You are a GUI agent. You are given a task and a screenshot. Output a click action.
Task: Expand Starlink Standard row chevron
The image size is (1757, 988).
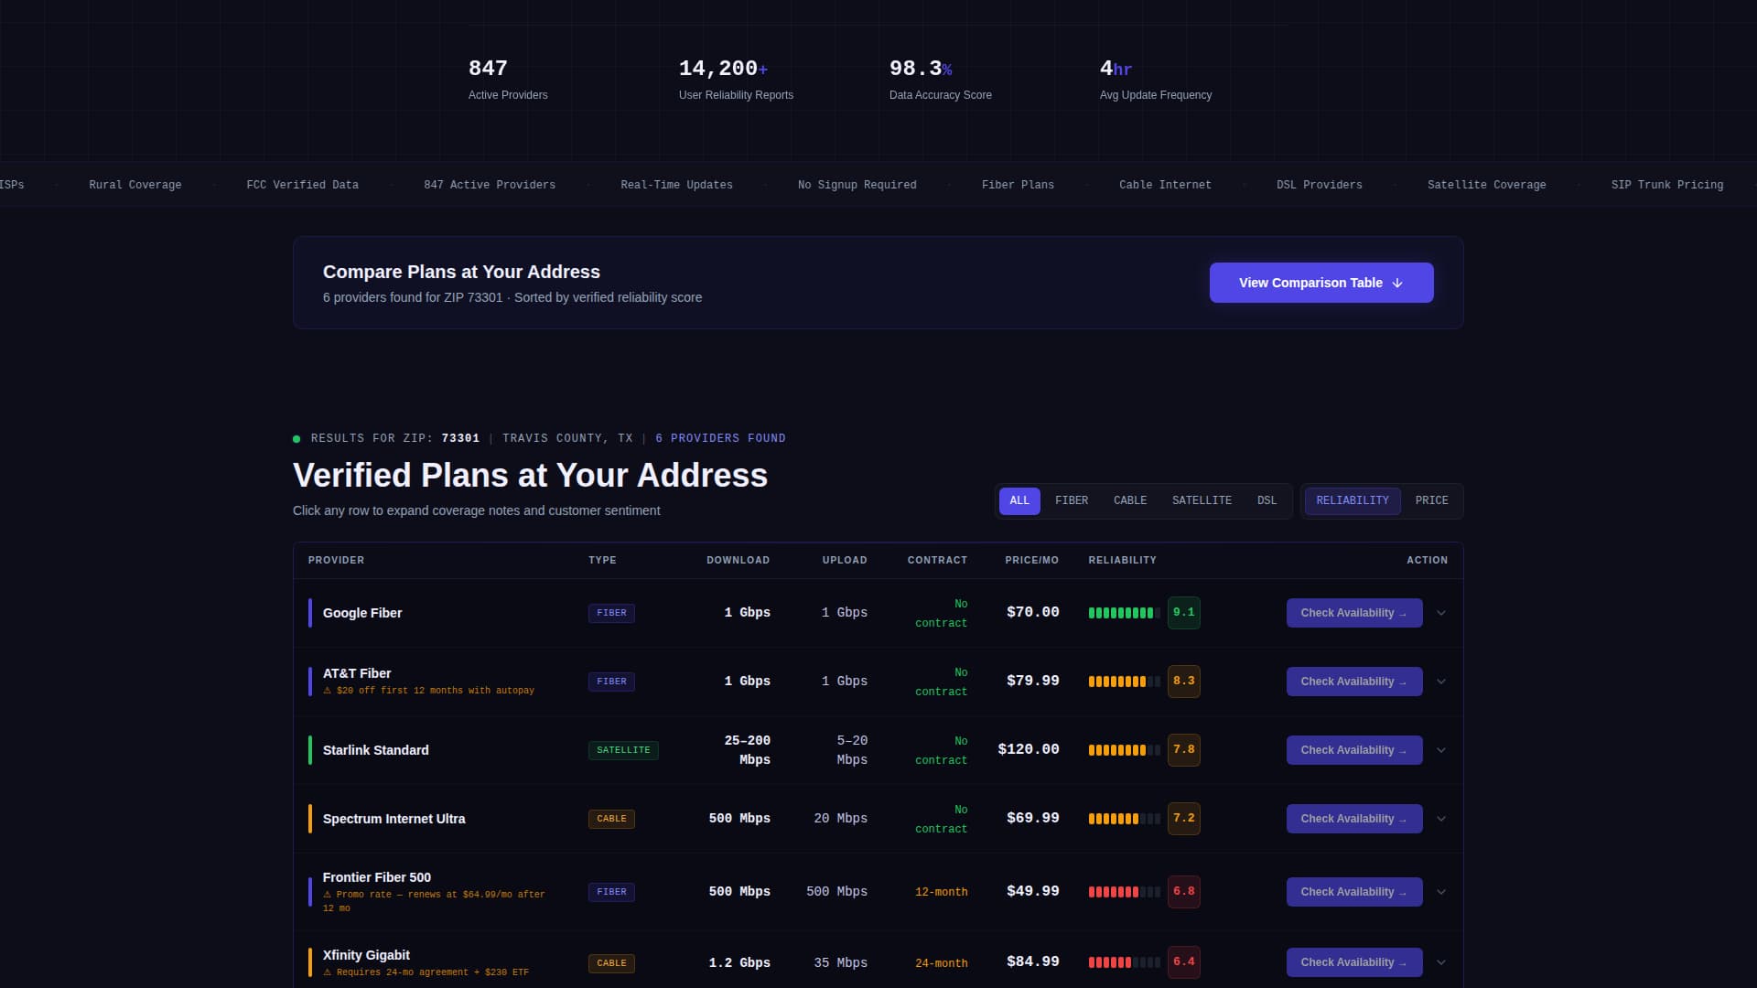click(x=1441, y=750)
